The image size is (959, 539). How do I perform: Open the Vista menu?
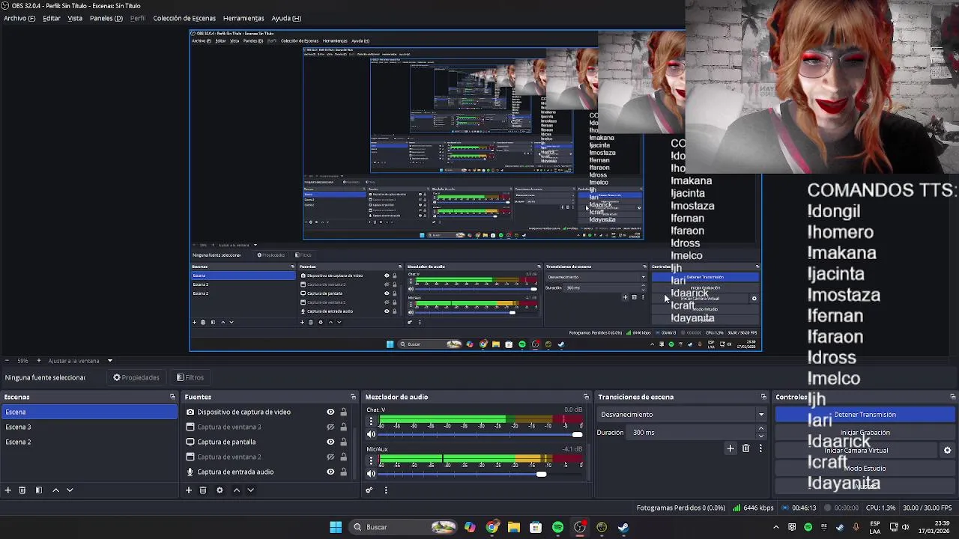(75, 18)
